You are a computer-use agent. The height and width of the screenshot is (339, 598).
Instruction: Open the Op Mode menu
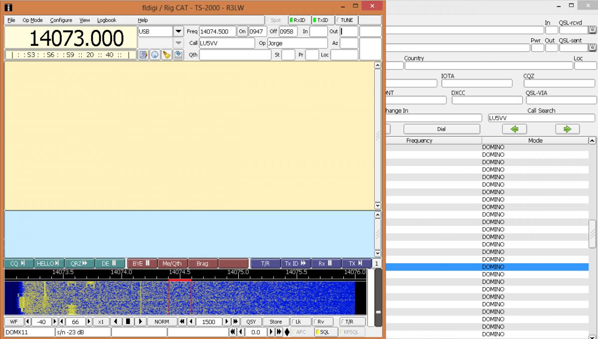[x=32, y=20]
